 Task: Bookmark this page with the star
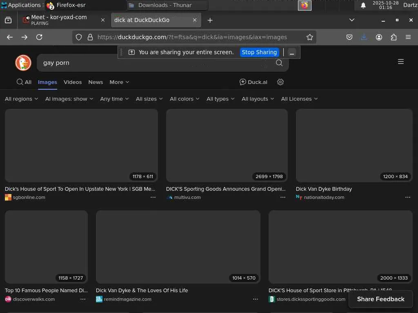pyautogui.click(x=309, y=37)
